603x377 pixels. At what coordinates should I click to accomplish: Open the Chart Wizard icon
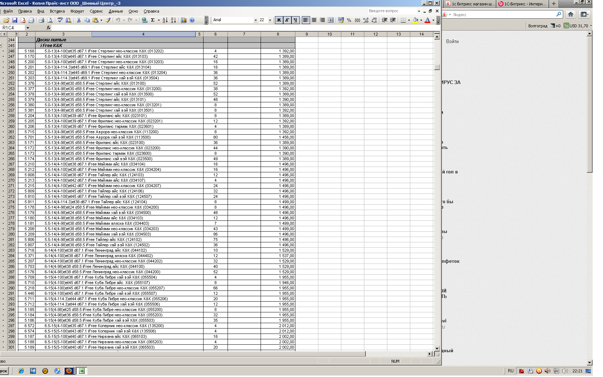[184, 20]
